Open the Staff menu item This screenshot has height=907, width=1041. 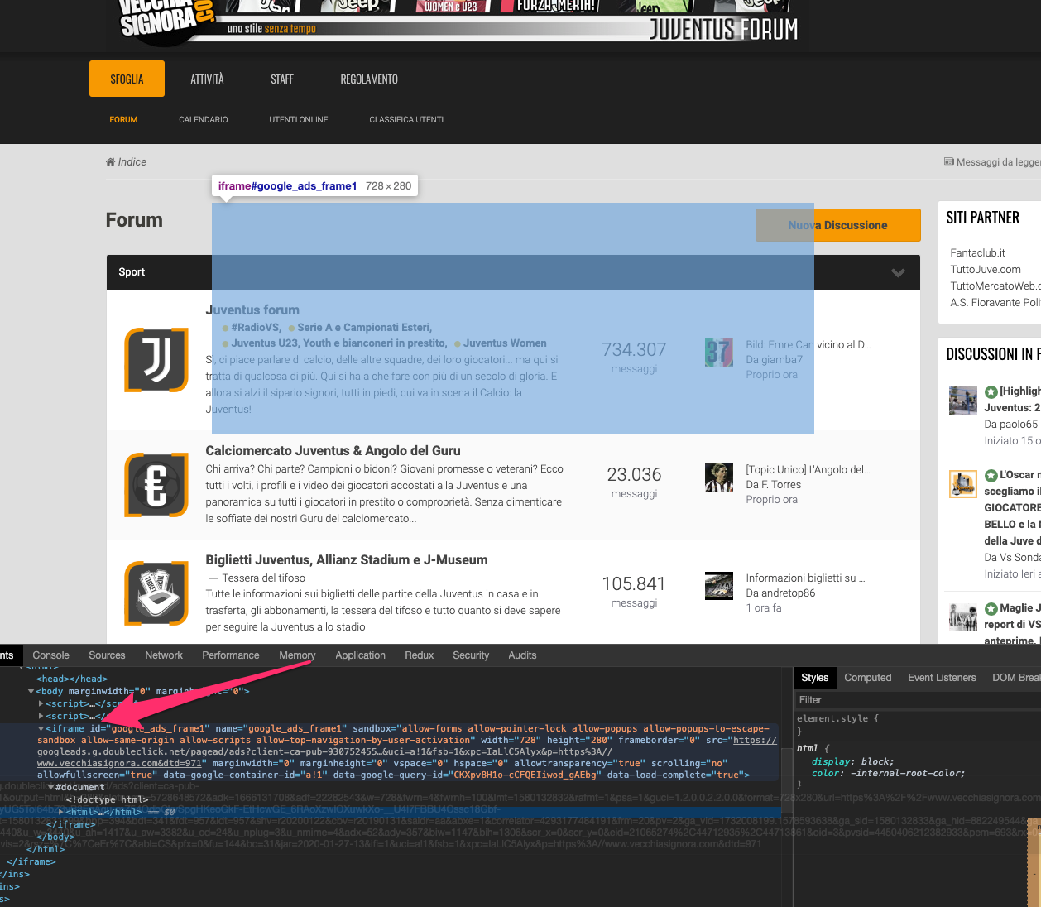coord(282,79)
